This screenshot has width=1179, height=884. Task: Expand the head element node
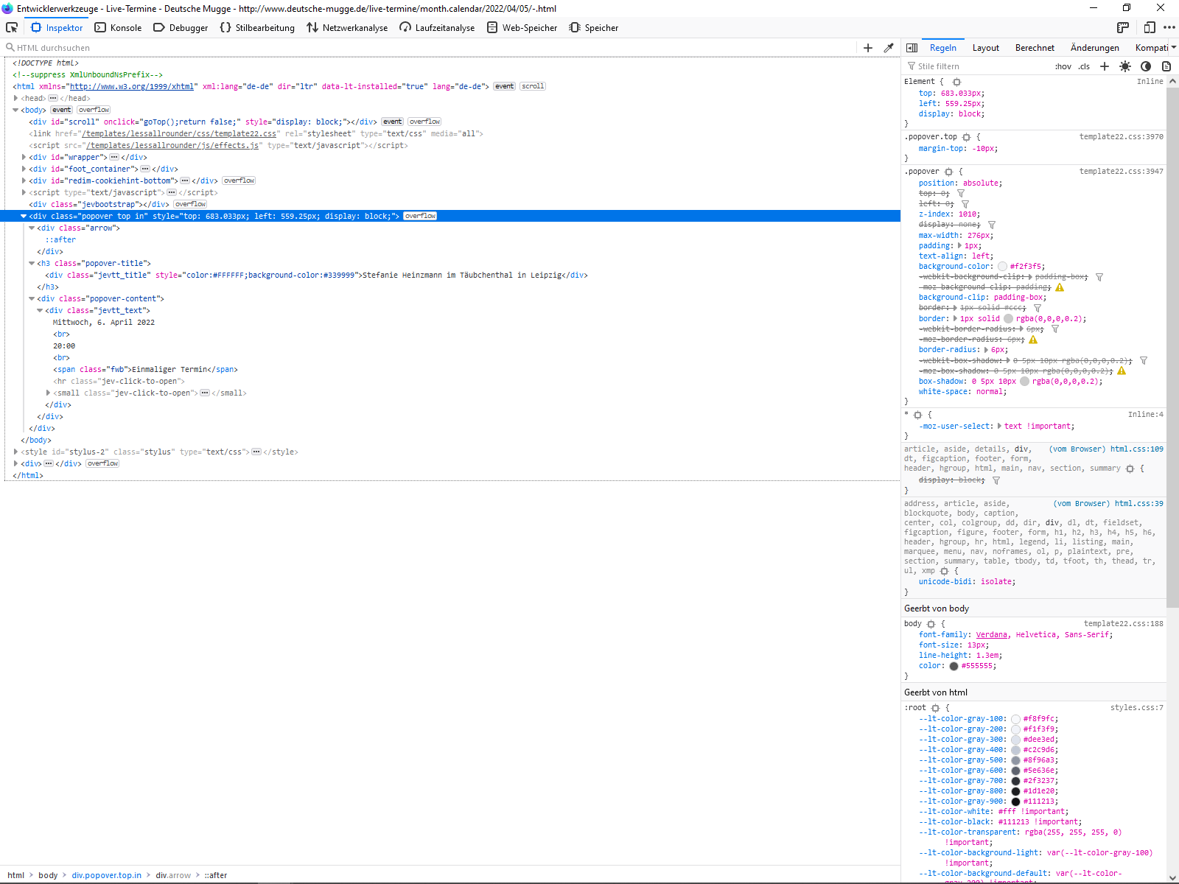15,98
